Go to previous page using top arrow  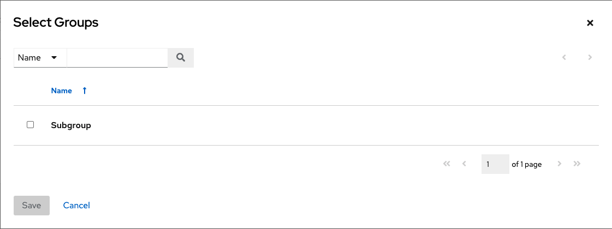pos(565,57)
